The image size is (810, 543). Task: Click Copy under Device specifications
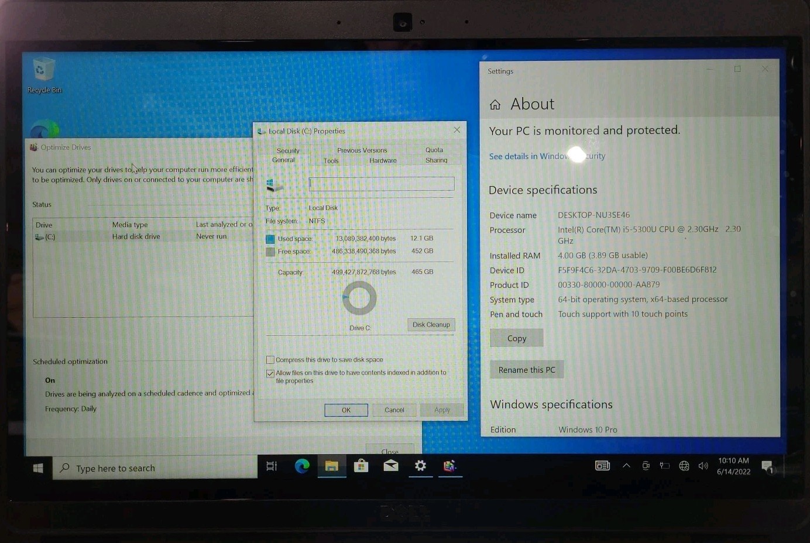coord(517,338)
